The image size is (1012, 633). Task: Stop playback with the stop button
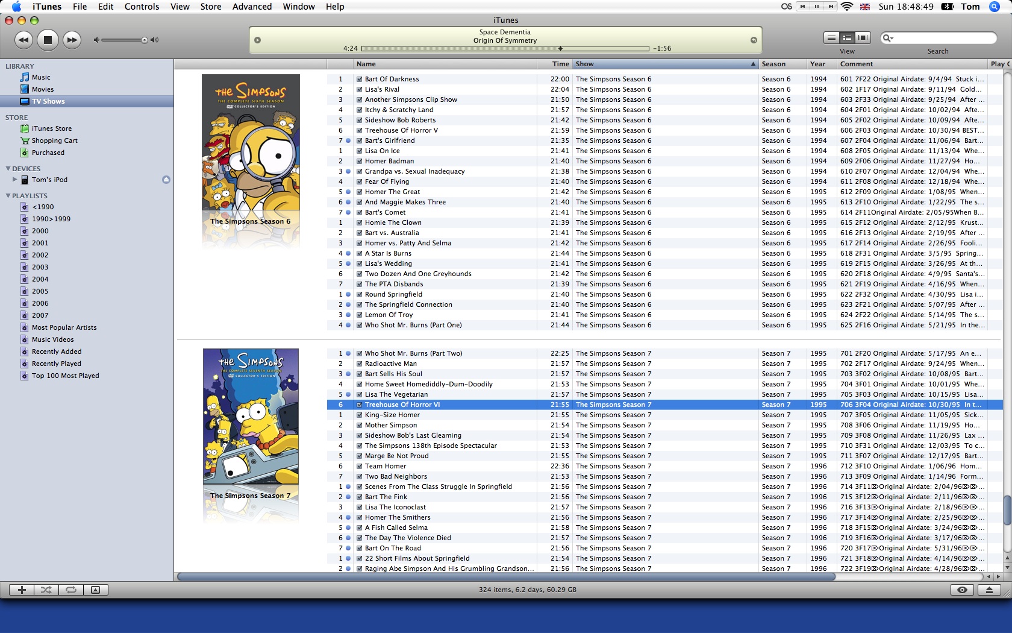coord(48,40)
